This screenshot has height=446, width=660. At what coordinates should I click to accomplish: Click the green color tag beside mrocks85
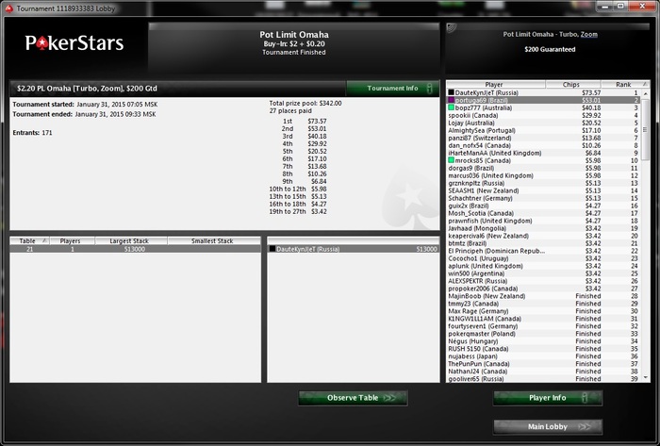452,160
